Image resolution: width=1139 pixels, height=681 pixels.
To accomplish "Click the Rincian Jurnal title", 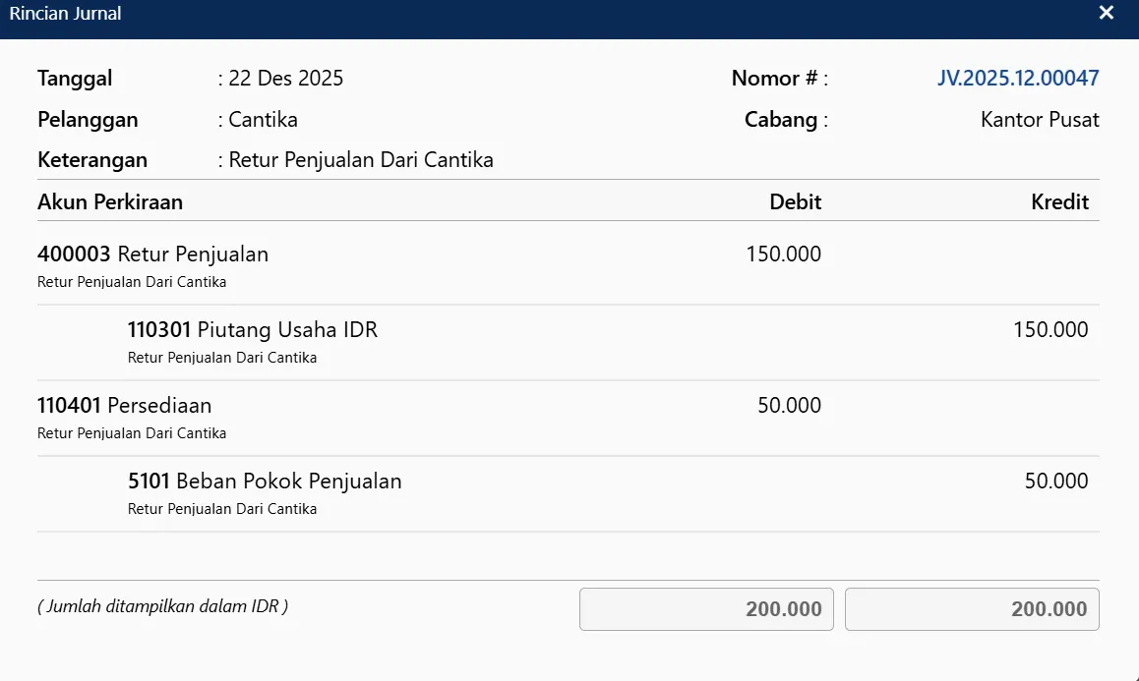I will point(65,13).
